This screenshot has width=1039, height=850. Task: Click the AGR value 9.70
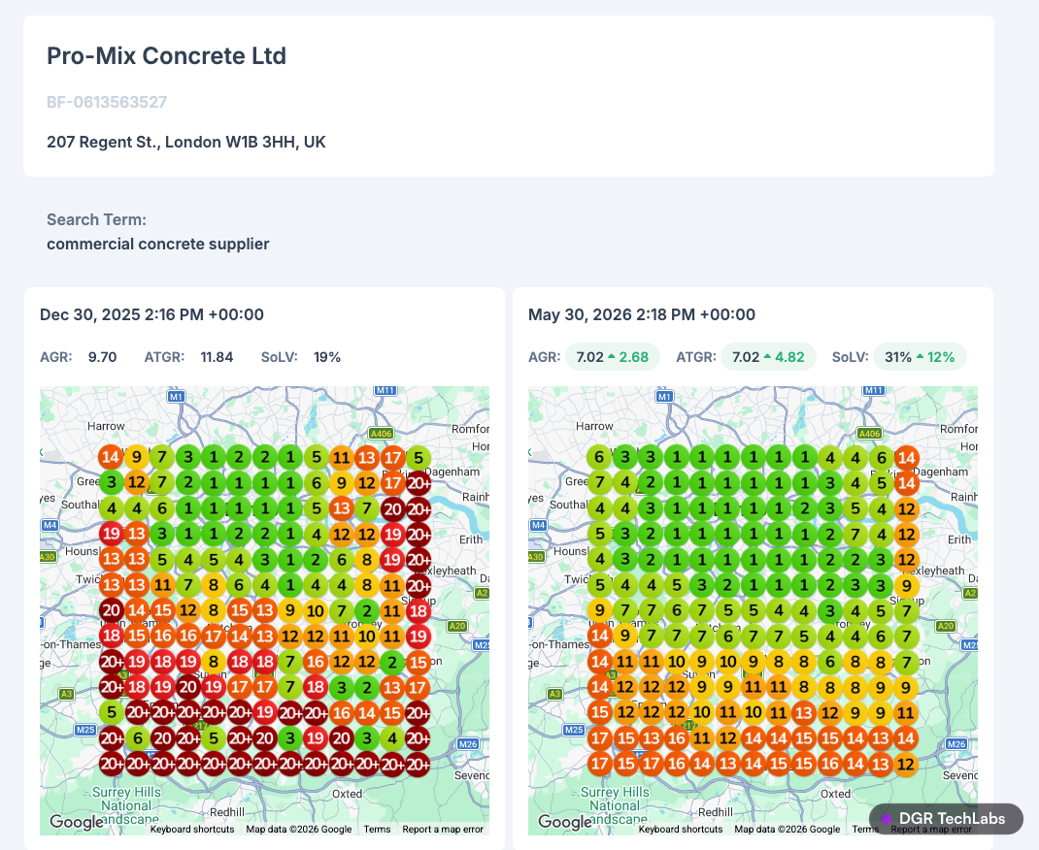pyautogui.click(x=102, y=357)
